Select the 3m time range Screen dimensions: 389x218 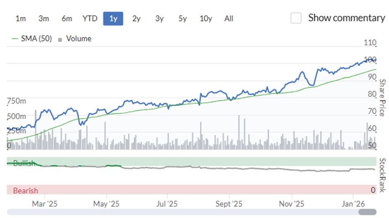44,19
